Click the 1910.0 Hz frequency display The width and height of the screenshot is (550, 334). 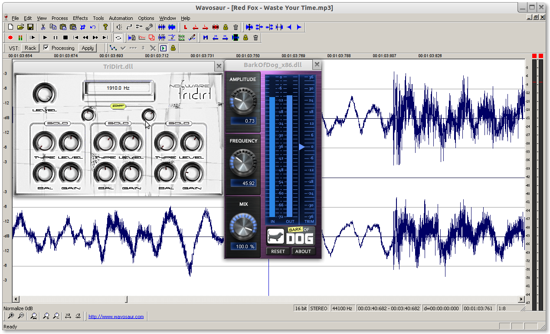tap(118, 88)
